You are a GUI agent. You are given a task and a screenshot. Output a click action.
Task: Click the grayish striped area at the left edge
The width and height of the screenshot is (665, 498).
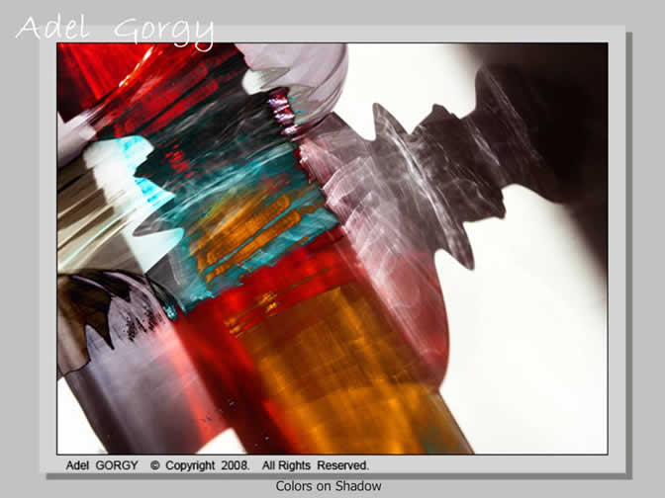click(x=79, y=217)
